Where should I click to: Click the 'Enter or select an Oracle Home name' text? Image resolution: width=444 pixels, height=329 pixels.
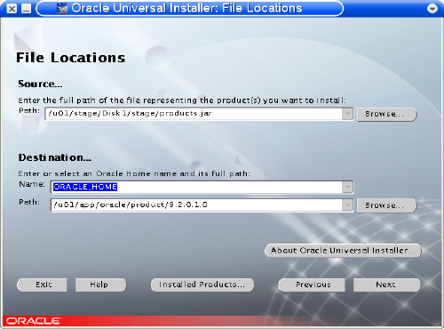[134, 173]
